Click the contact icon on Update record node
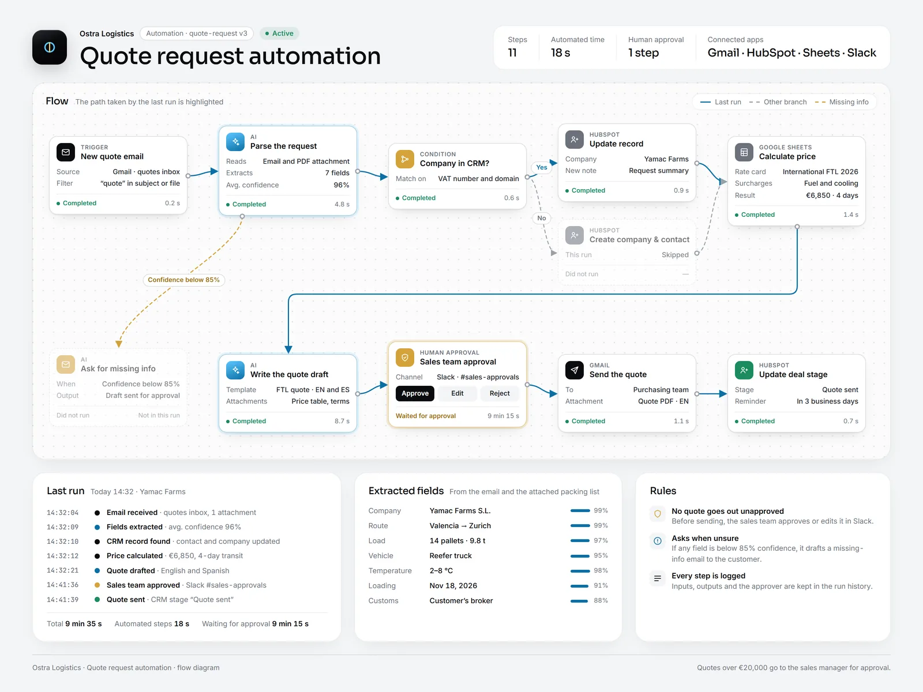 coord(575,140)
